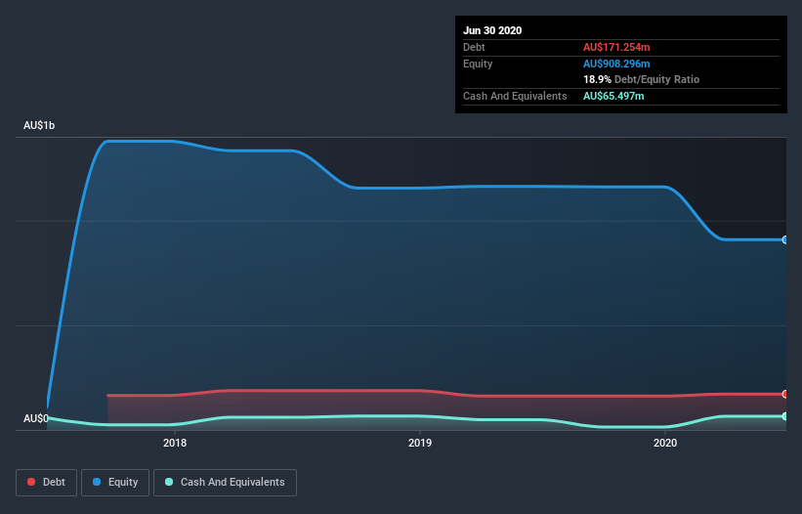The height and width of the screenshot is (514, 802).
Task: Click the AU$908.296m equity value
Action: [x=616, y=64]
